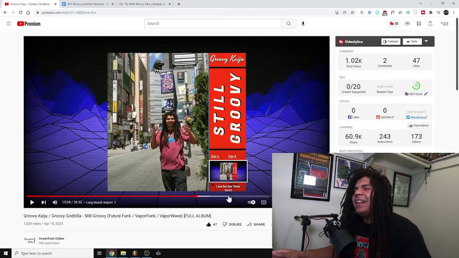The width and height of the screenshot is (459, 258).
Task: Dislike the video
Action: pos(232,224)
